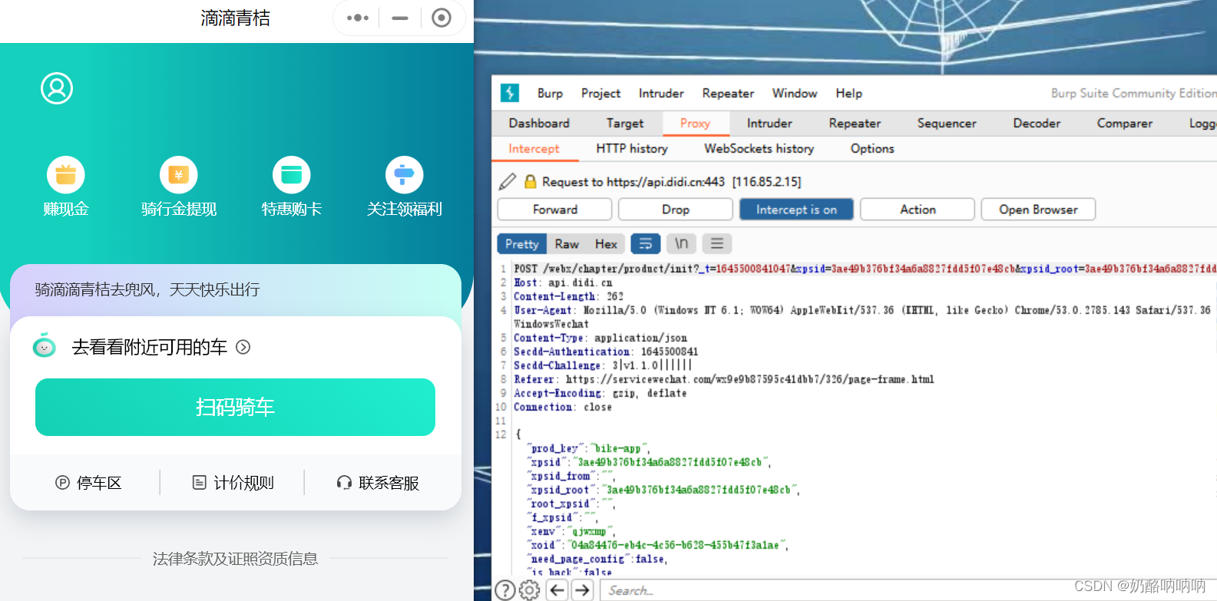Open the HTTP history sub-tab
This screenshot has height=601, width=1217.
pos(632,149)
